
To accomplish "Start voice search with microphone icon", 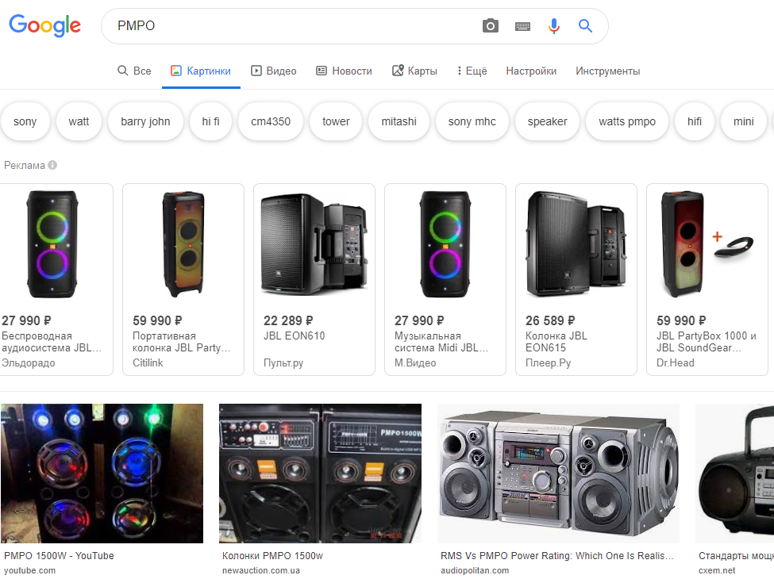I will 554,25.
